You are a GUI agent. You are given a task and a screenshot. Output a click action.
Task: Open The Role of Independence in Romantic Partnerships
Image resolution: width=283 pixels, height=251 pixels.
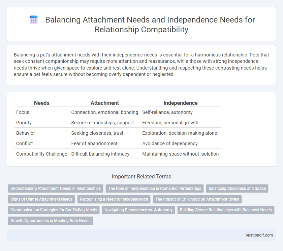(x=155, y=189)
